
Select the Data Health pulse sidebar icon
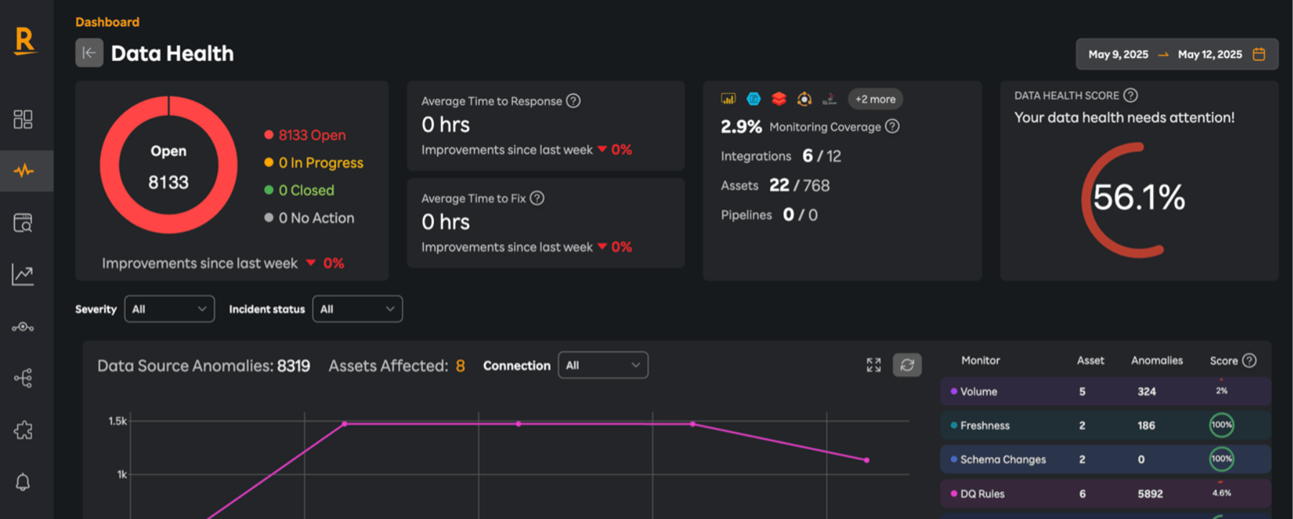point(24,171)
